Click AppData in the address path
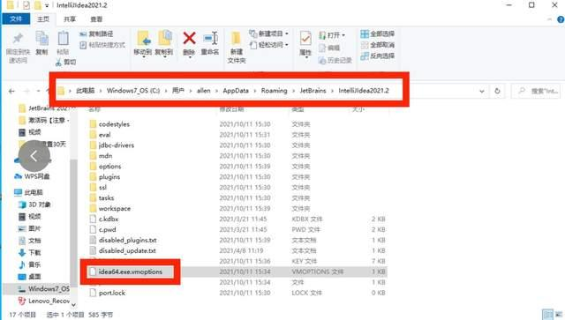The width and height of the screenshot is (565, 320). [236, 91]
